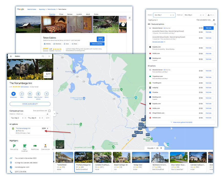Check "Free cancellation only" under Compare prices
Image resolution: width=224 pixels, height=180 pixels.
[x=49, y=111]
